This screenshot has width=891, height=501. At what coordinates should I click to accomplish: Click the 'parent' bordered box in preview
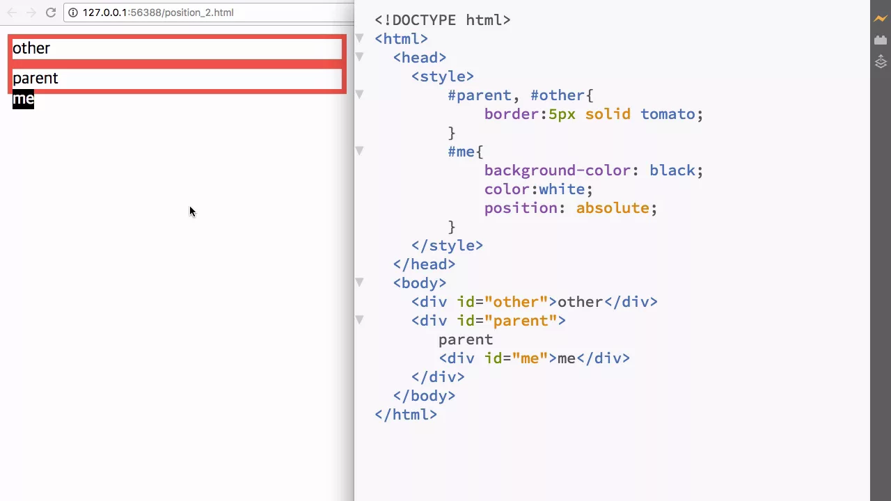[x=177, y=78]
